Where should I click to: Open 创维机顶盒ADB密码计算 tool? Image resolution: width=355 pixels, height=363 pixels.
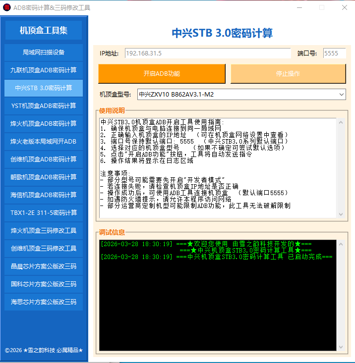click(44, 159)
